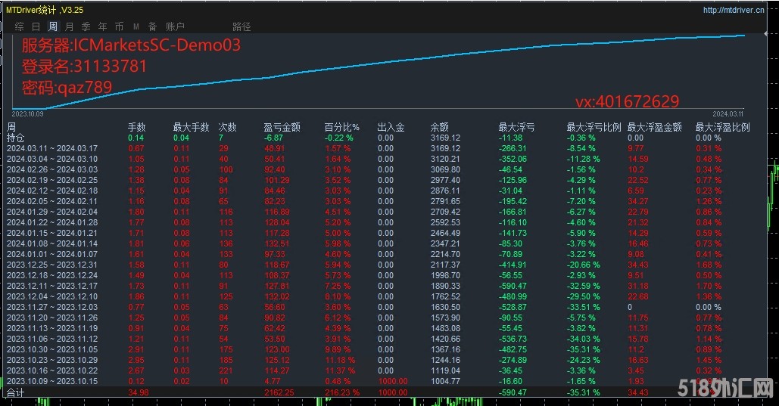Click the M tab

coord(136,26)
